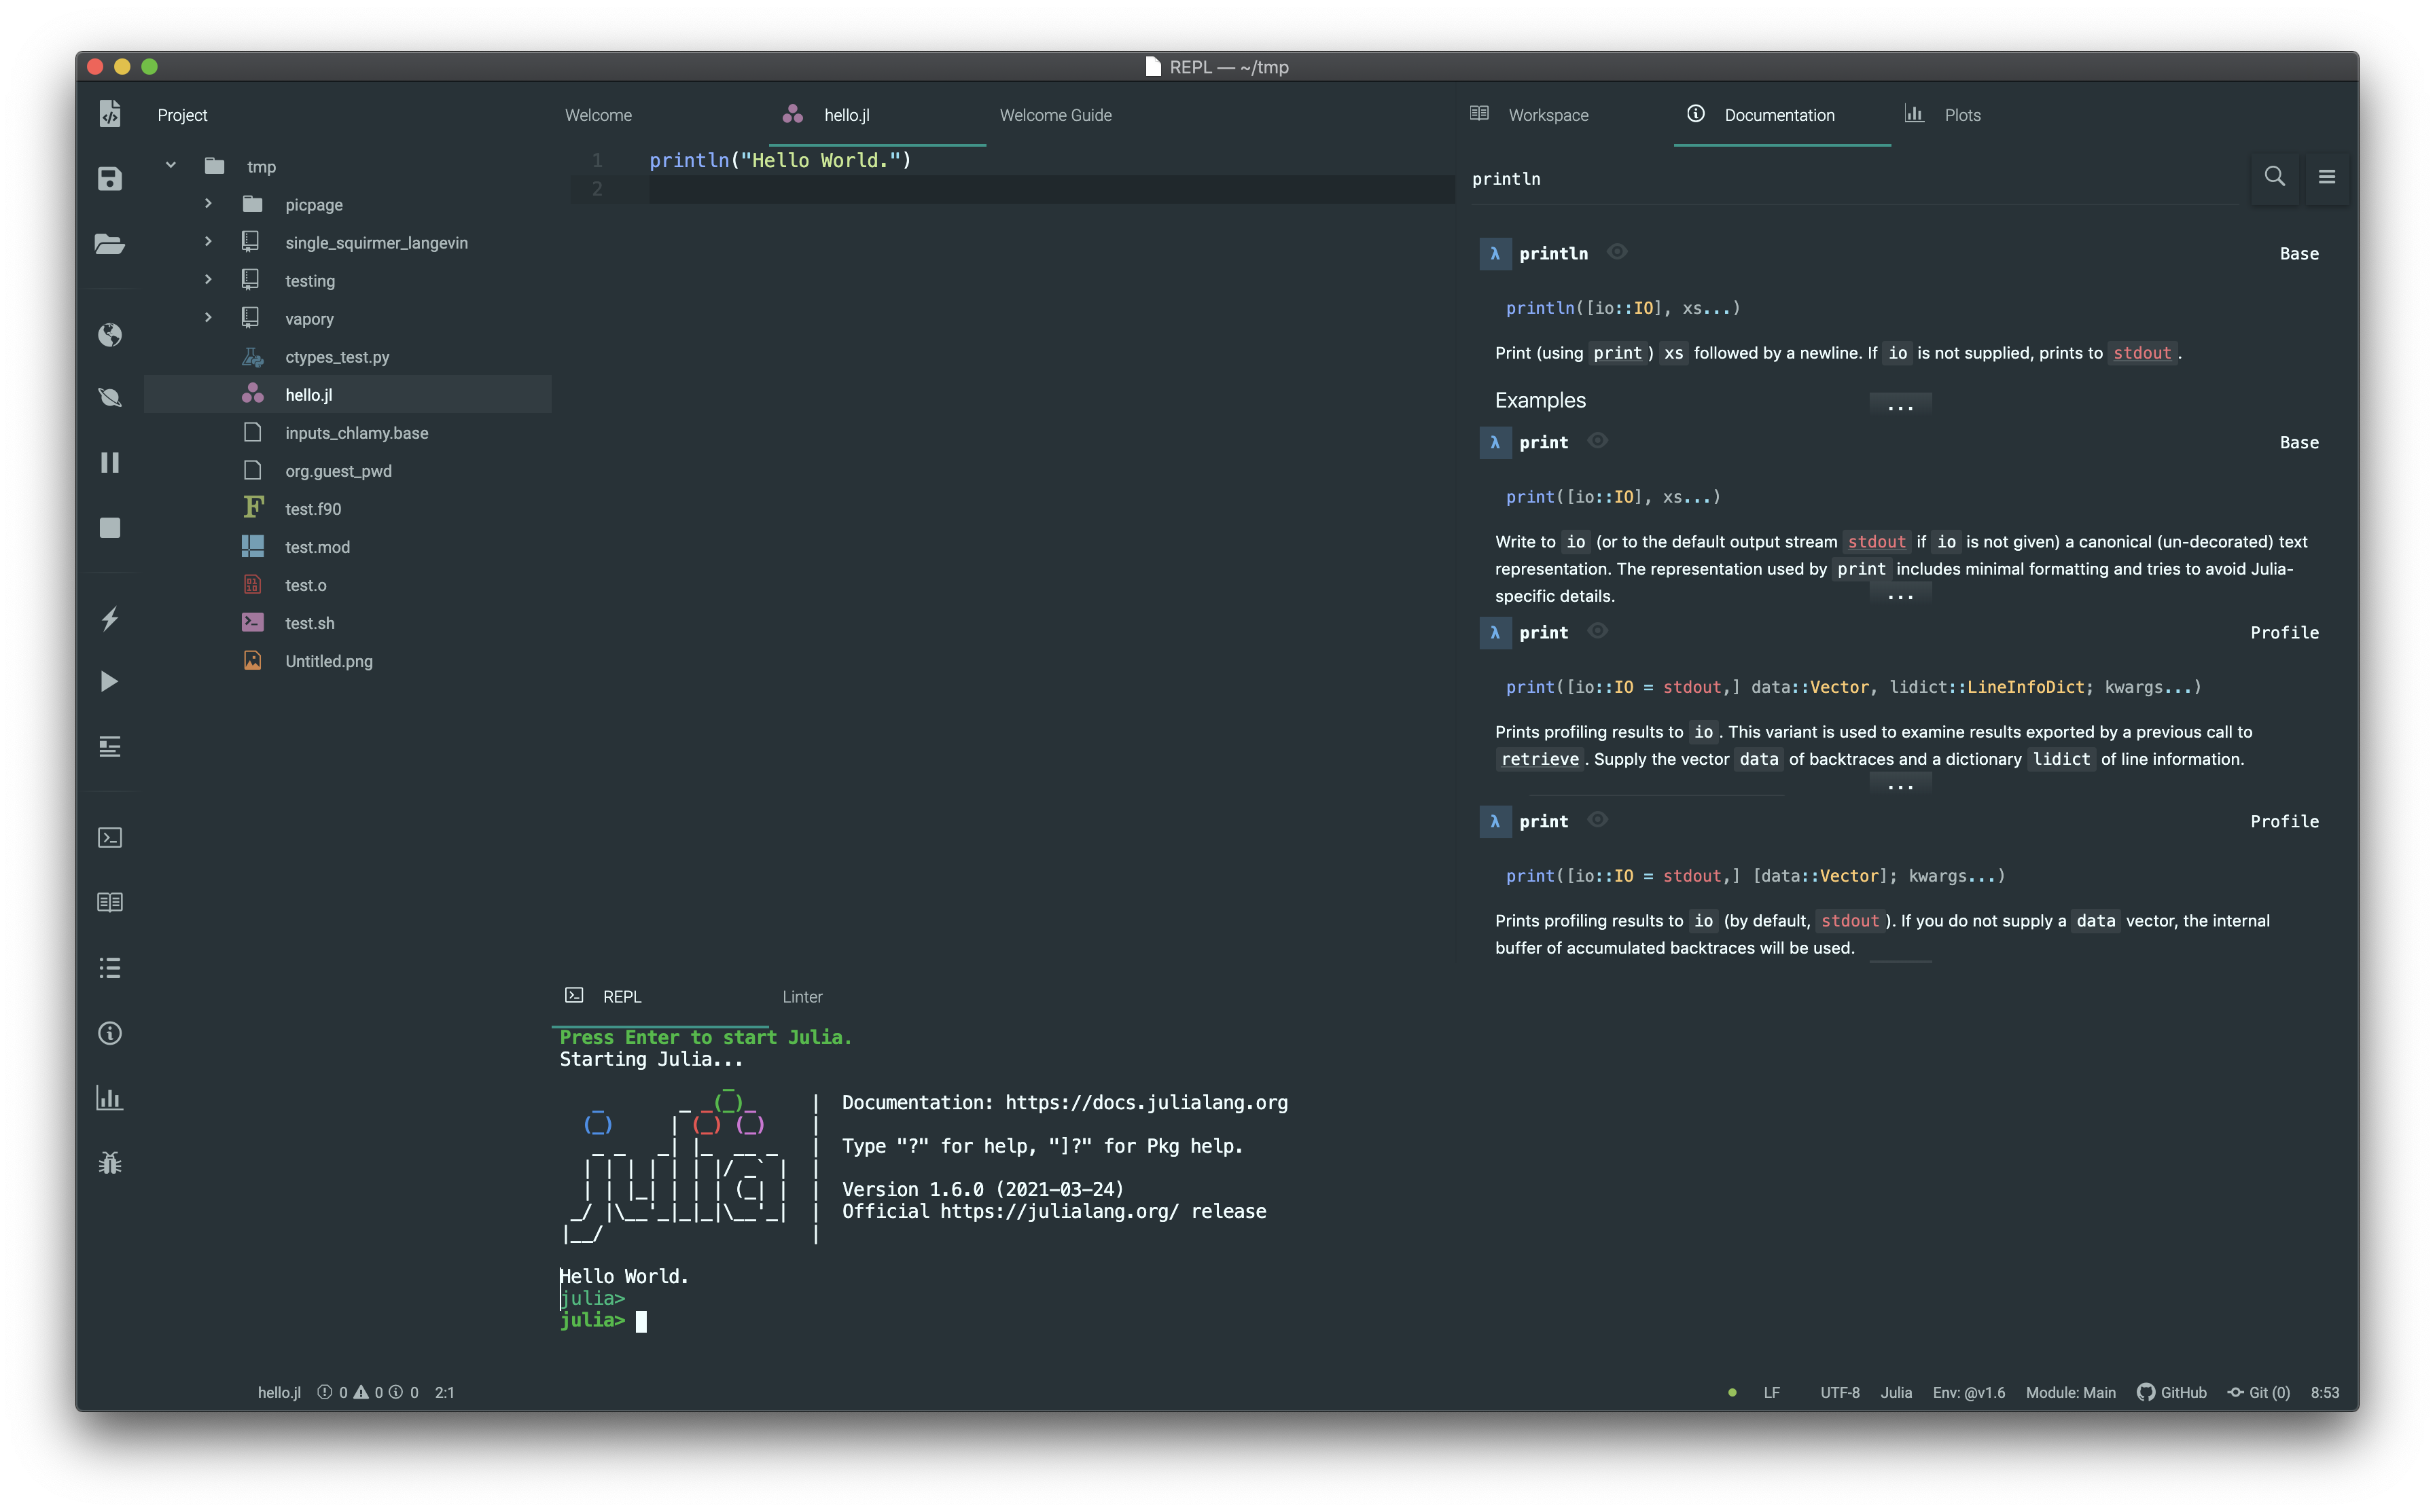Toggle the eye beside the Base print entry
Screen dimensions: 2435x1512
coord(1597,440)
